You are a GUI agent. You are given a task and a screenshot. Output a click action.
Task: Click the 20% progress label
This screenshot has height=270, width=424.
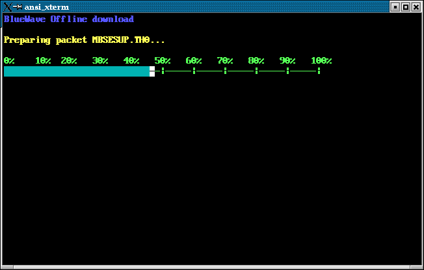[69, 60]
